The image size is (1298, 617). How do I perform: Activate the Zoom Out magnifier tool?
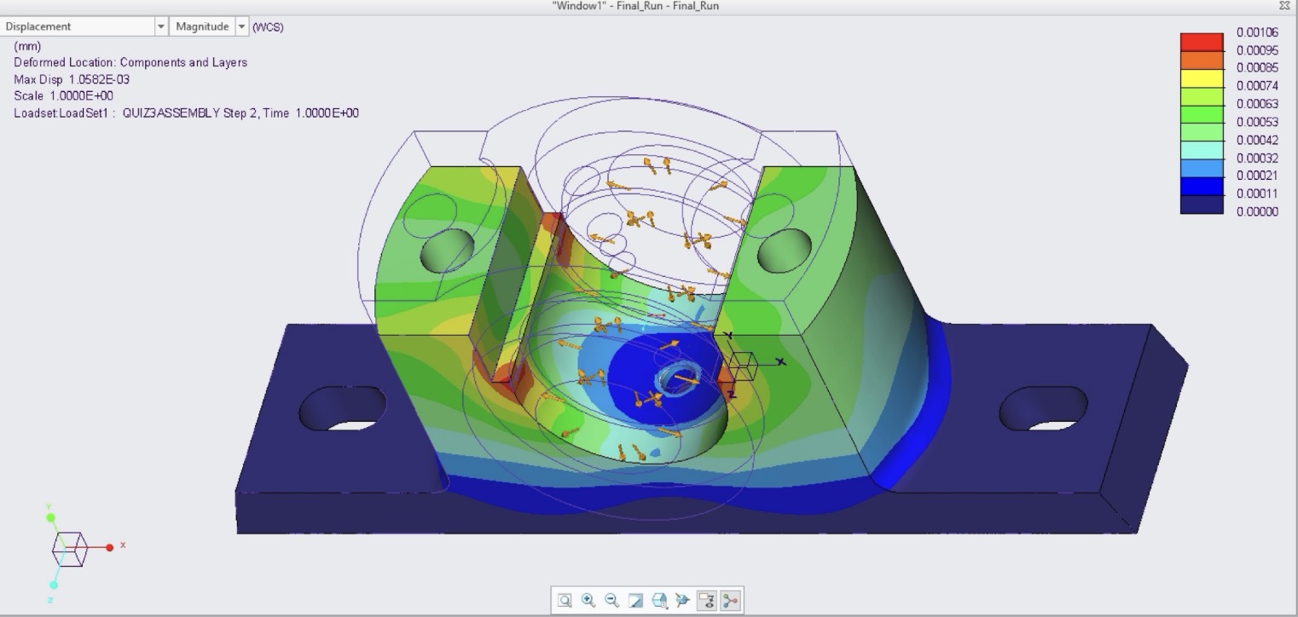click(610, 600)
